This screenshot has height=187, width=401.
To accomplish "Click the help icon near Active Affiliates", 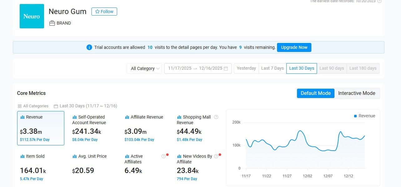I will pyautogui.click(x=163, y=155).
